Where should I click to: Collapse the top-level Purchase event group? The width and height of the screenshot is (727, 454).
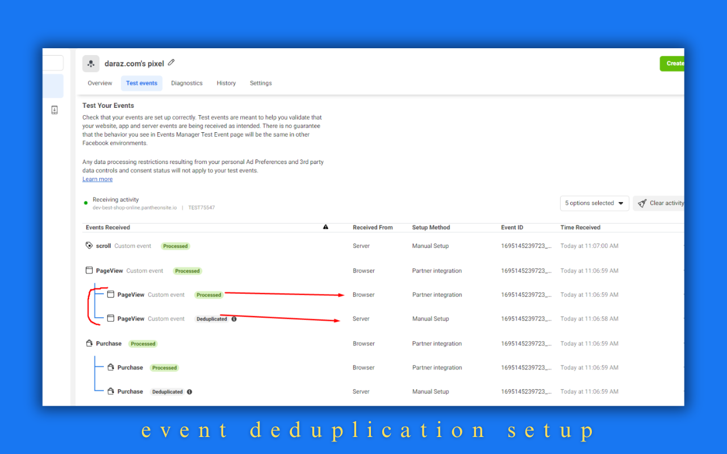click(x=108, y=343)
